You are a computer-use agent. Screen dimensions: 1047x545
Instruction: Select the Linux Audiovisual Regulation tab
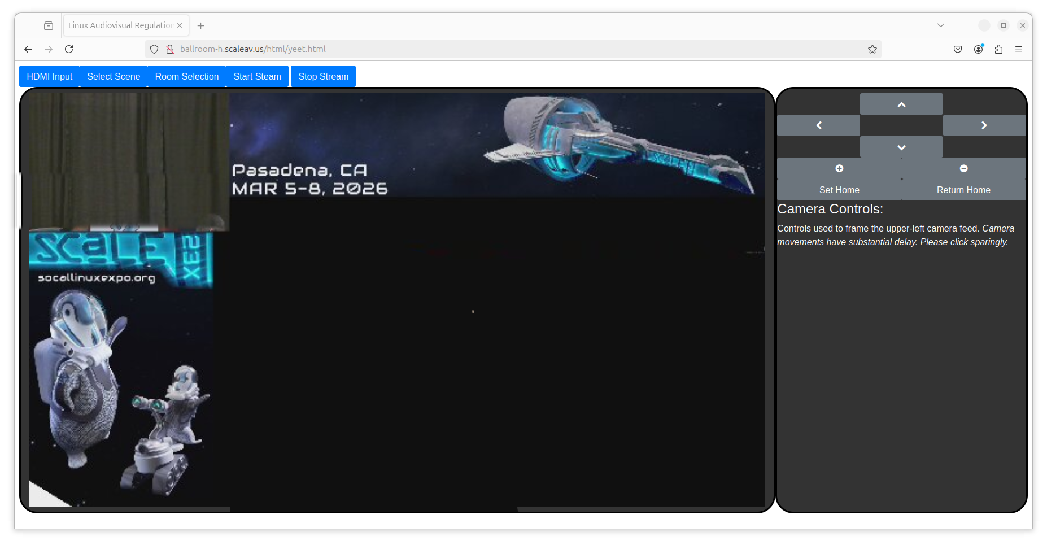click(x=119, y=25)
